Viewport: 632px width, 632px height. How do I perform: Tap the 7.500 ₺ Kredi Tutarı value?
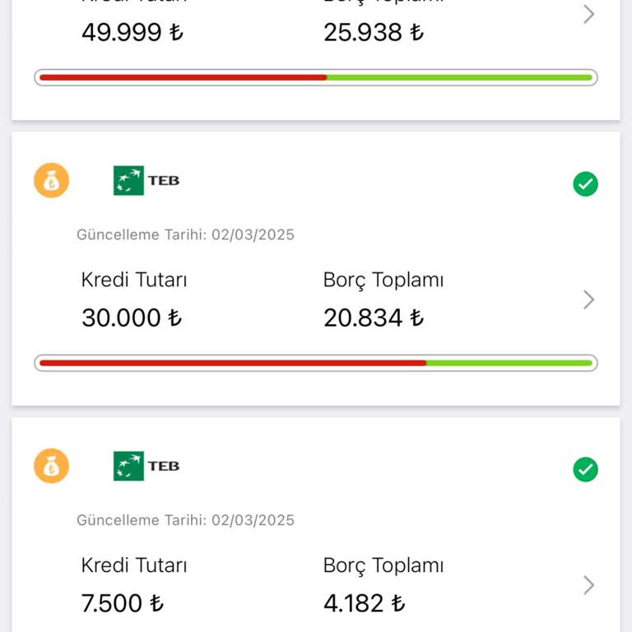click(x=123, y=604)
